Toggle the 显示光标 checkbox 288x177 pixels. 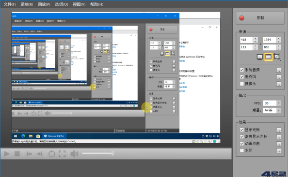tap(242, 130)
